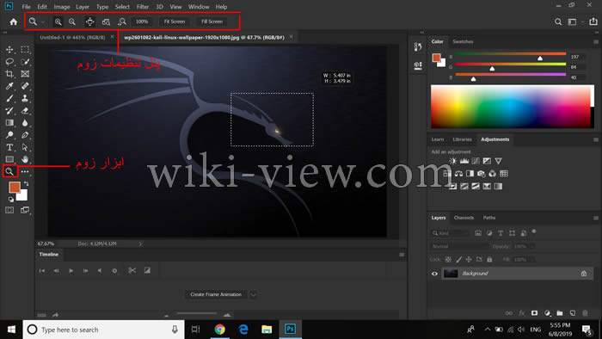This screenshot has height=339, width=602.
Task: Select the Zoom tool in toolbox
Action: pos(9,171)
